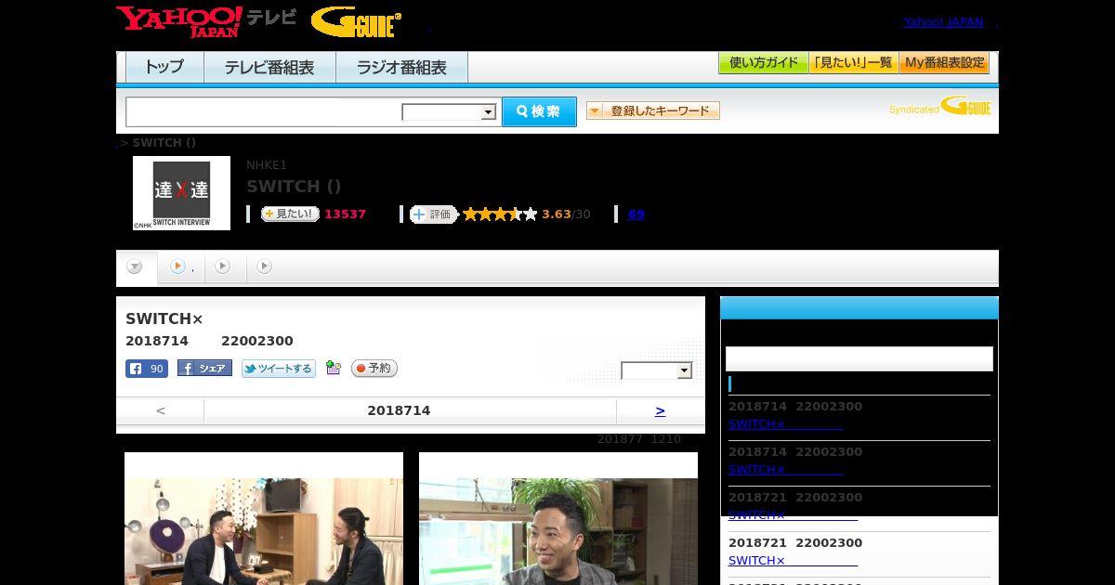
Task: Click the 予約 record reservation button
Action: [x=374, y=369]
